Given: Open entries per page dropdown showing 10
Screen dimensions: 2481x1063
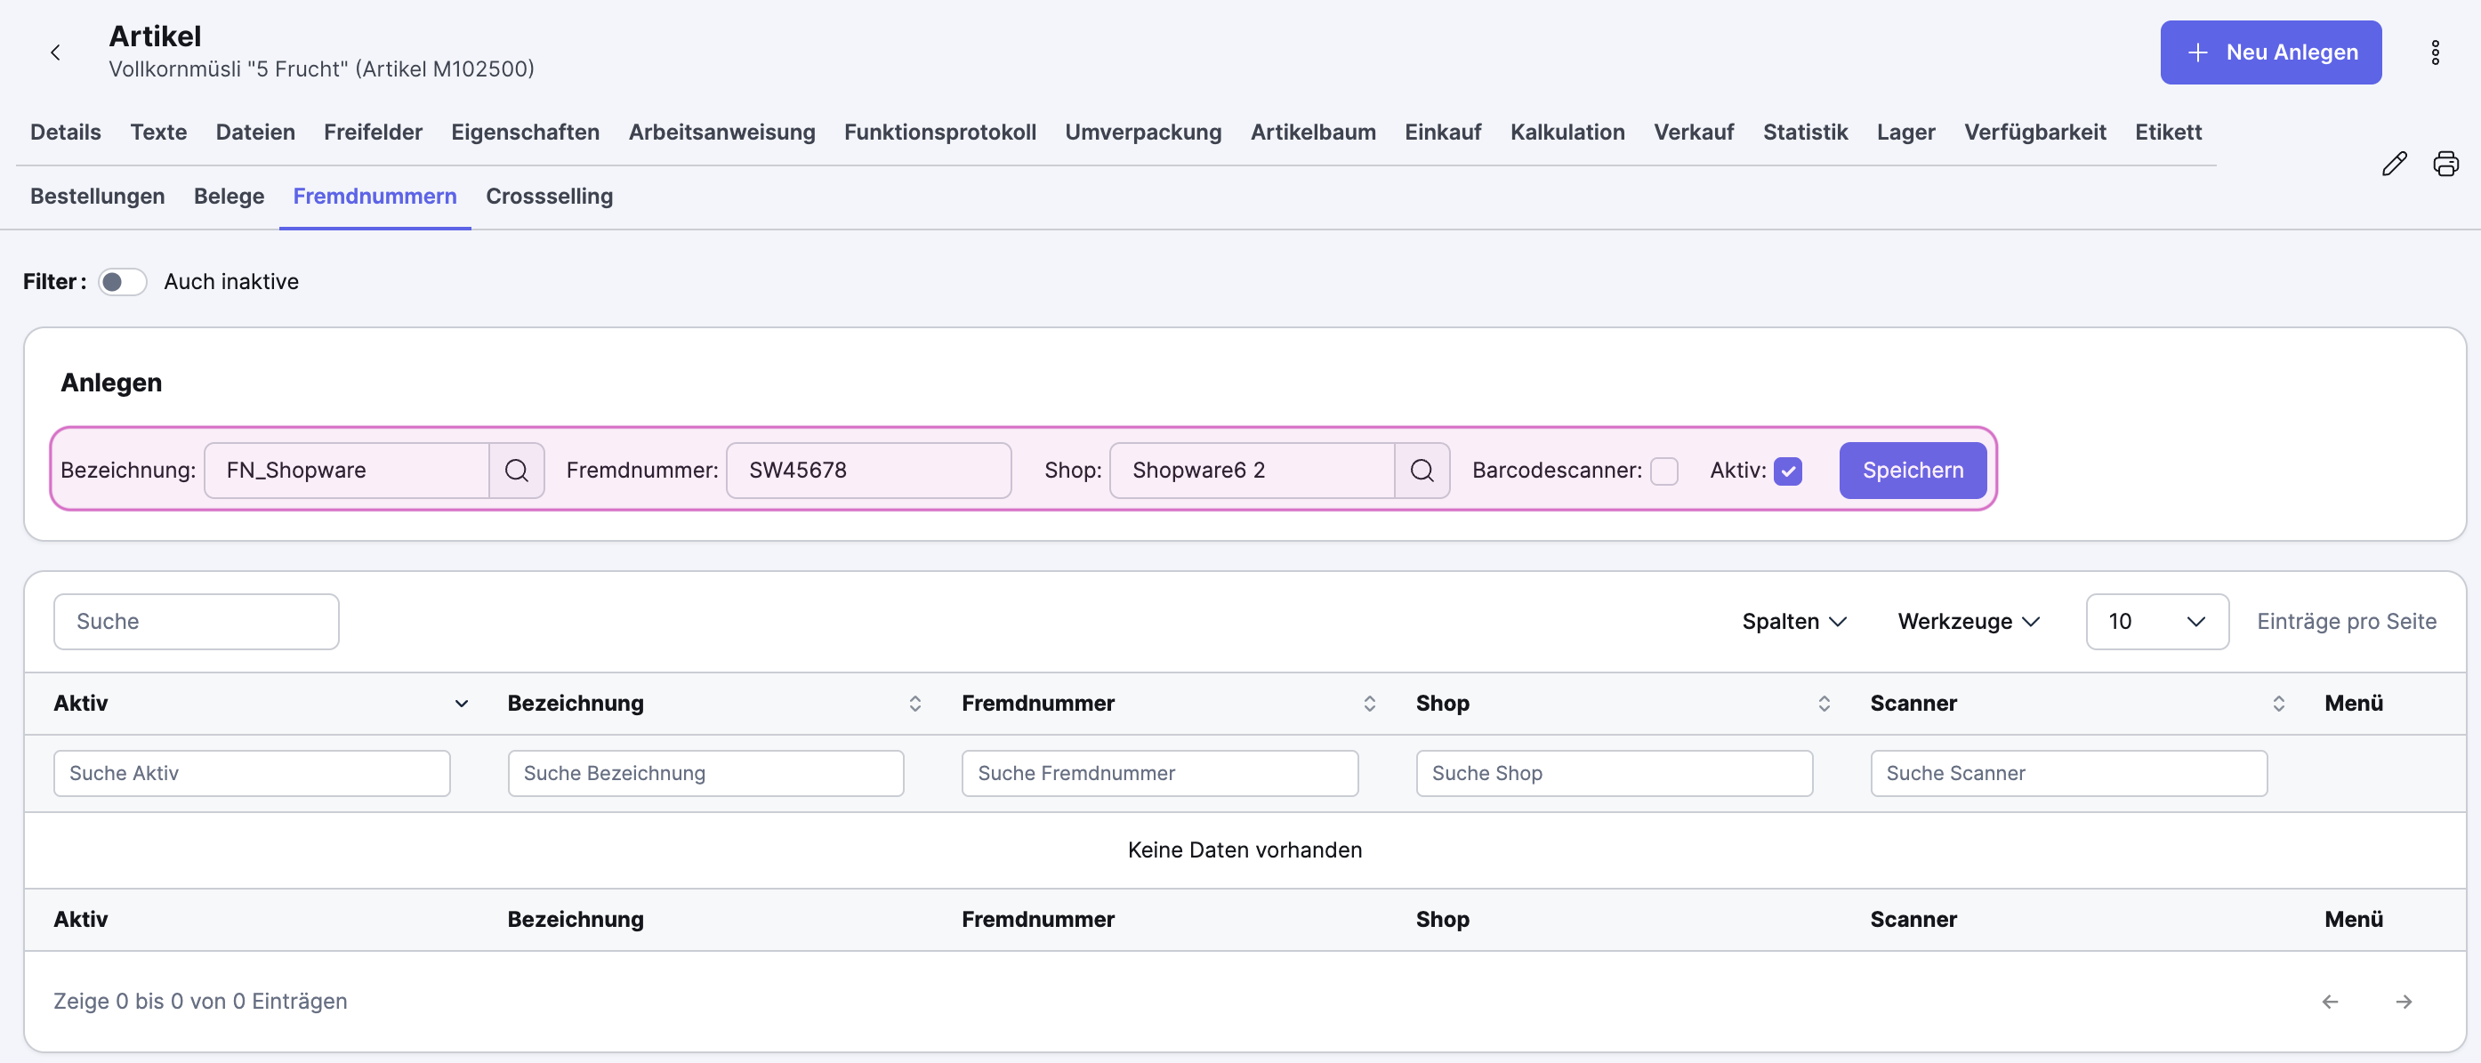Looking at the screenshot, I should point(2155,621).
